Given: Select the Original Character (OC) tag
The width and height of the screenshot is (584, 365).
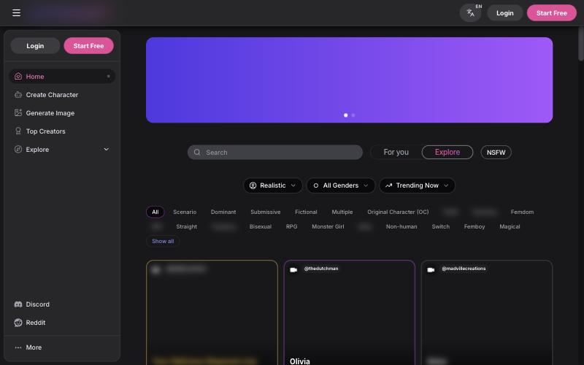Looking at the screenshot, I should click(x=398, y=212).
